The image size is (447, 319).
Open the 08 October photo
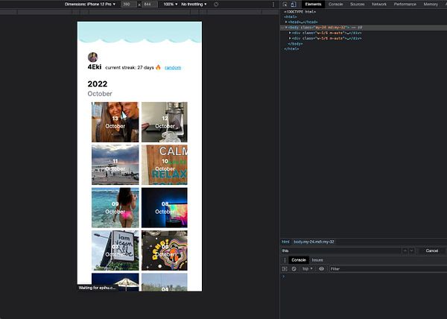[165, 207]
